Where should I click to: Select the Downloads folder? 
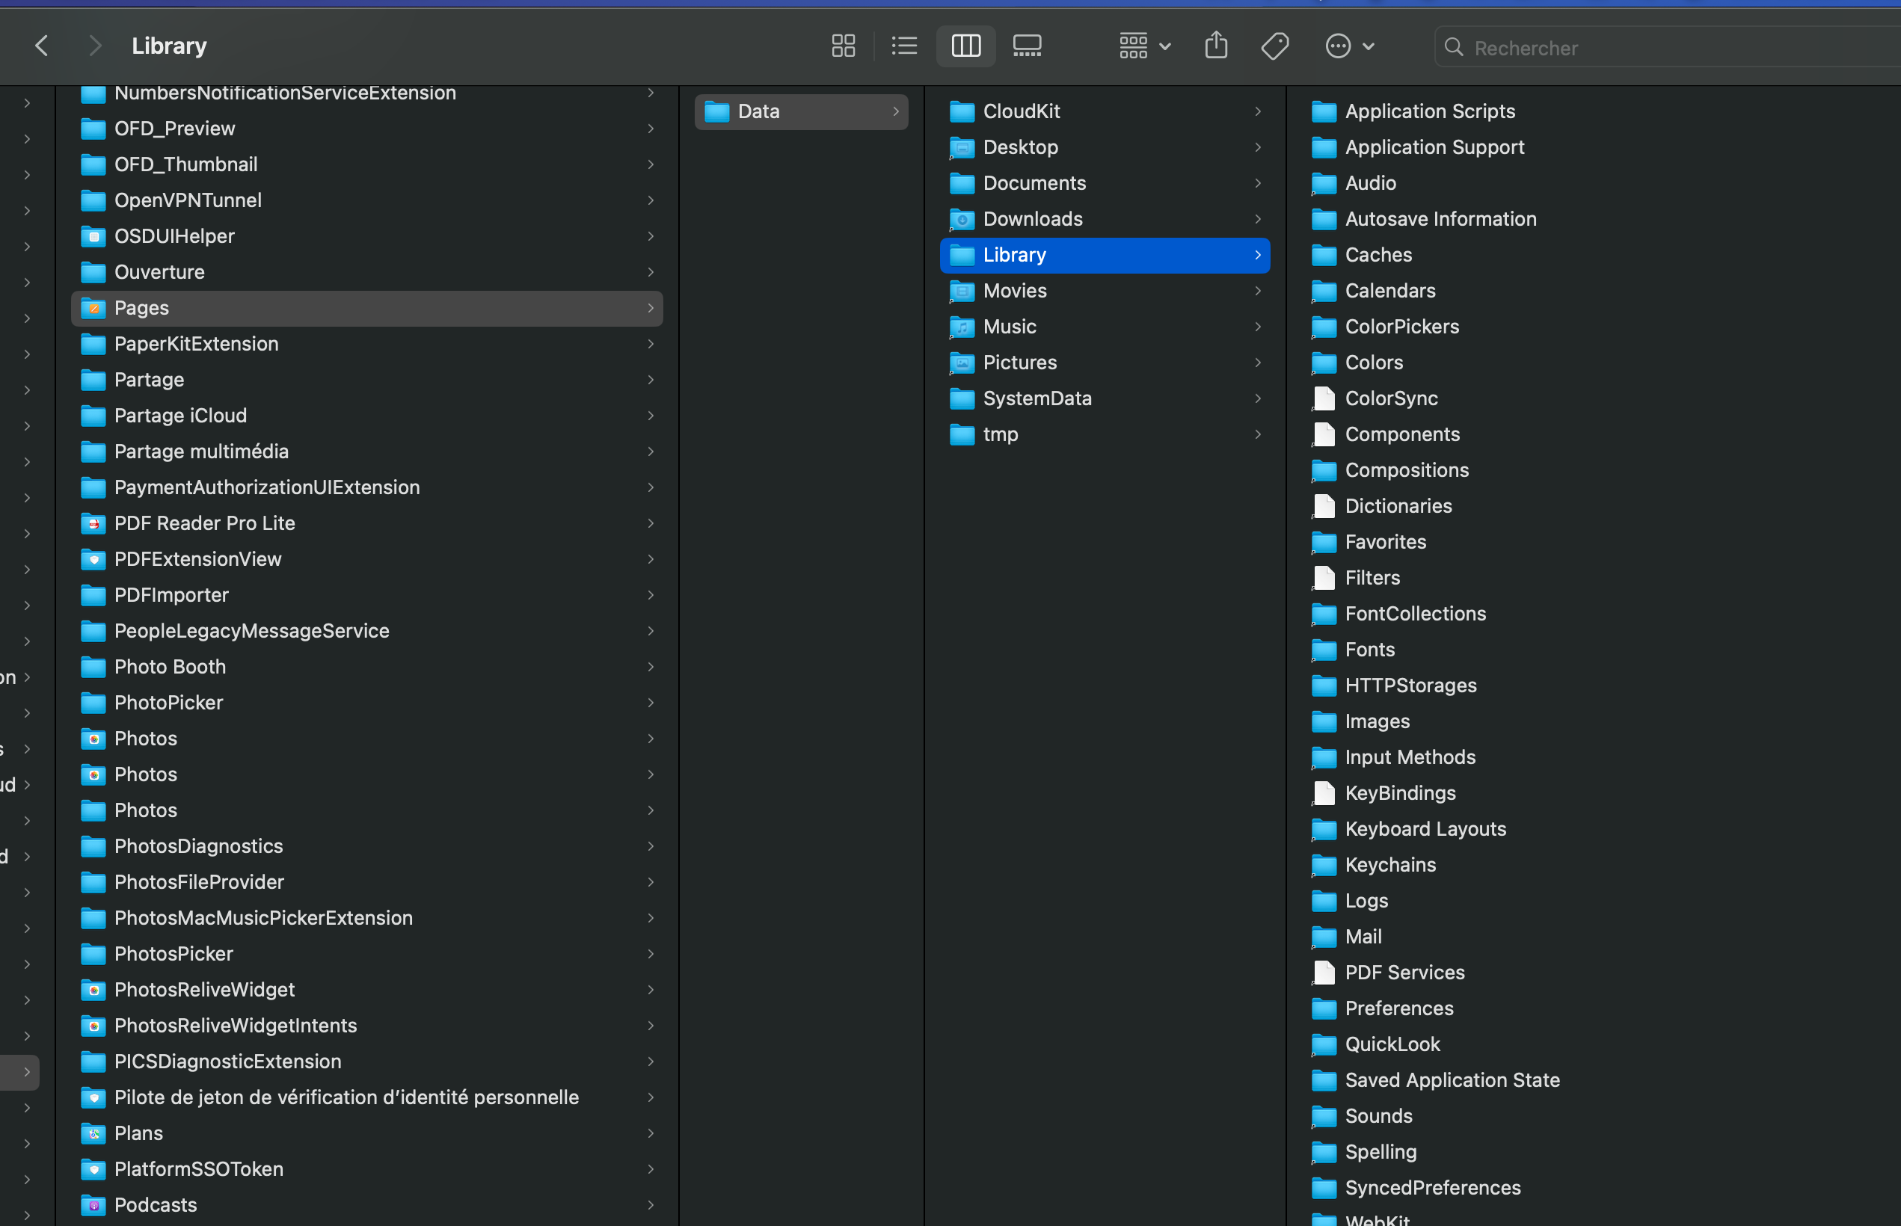point(1032,219)
